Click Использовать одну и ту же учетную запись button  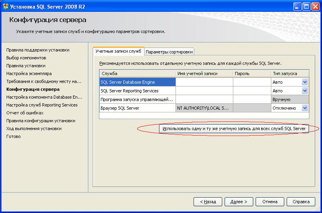pyautogui.click(x=234, y=129)
